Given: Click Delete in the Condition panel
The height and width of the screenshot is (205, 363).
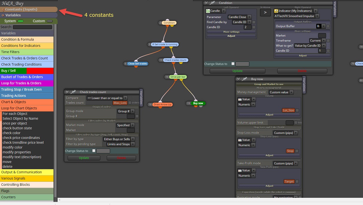Looking at the screenshot, I should pyautogui.click(x=302, y=71).
